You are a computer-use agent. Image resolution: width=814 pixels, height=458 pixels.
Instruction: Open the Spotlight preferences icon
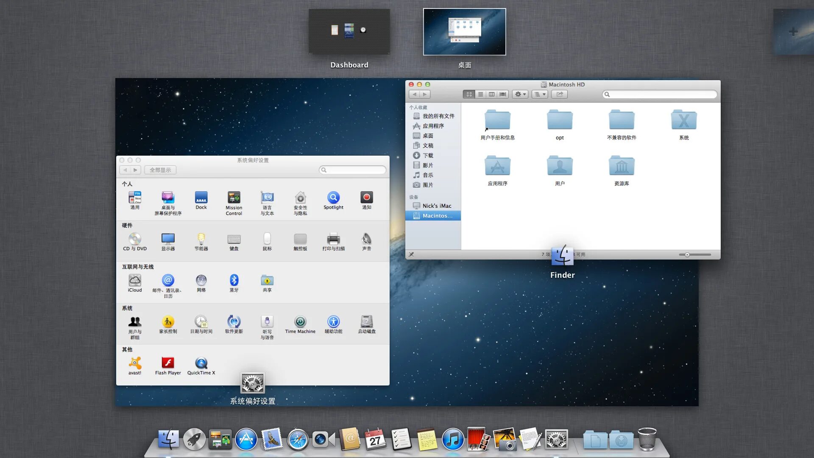coord(333,198)
